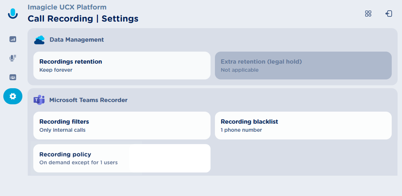Open the Recordings retention card

tap(122, 65)
